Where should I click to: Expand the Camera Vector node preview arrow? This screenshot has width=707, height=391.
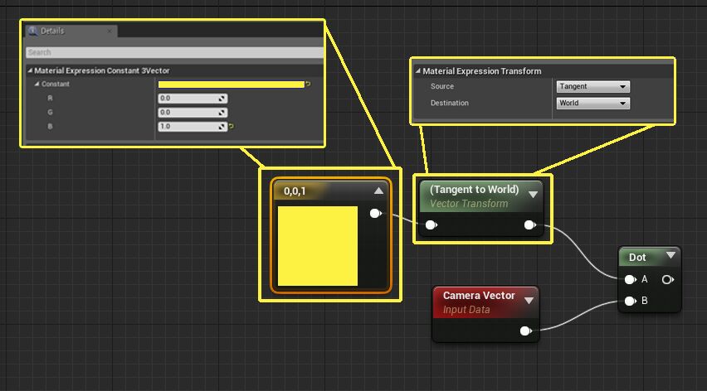529,301
